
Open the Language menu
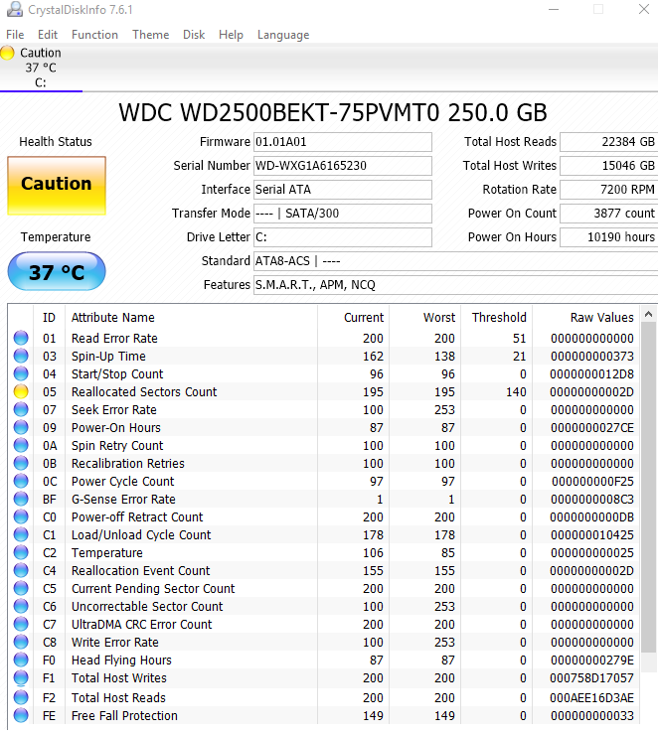click(x=283, y=35)
